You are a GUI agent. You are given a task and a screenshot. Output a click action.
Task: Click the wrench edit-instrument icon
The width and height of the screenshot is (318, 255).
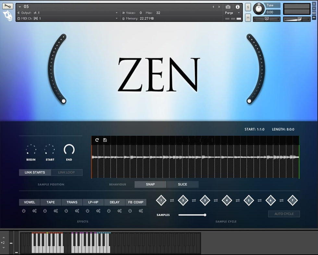pyautogui.click(x=8, y=6)
